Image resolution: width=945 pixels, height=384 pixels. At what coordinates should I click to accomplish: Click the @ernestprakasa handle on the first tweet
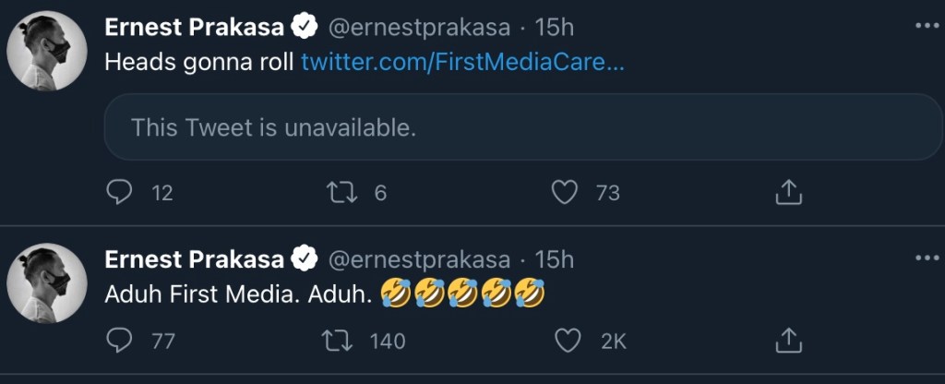coord(420,28)
